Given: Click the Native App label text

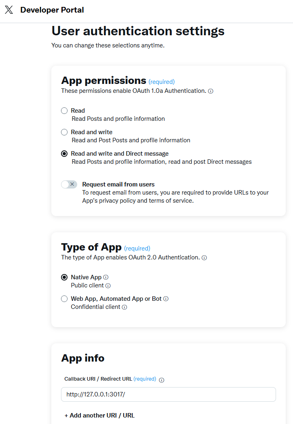Looking at the screenshot, I should pyautogui.click(x=86, y=277).
